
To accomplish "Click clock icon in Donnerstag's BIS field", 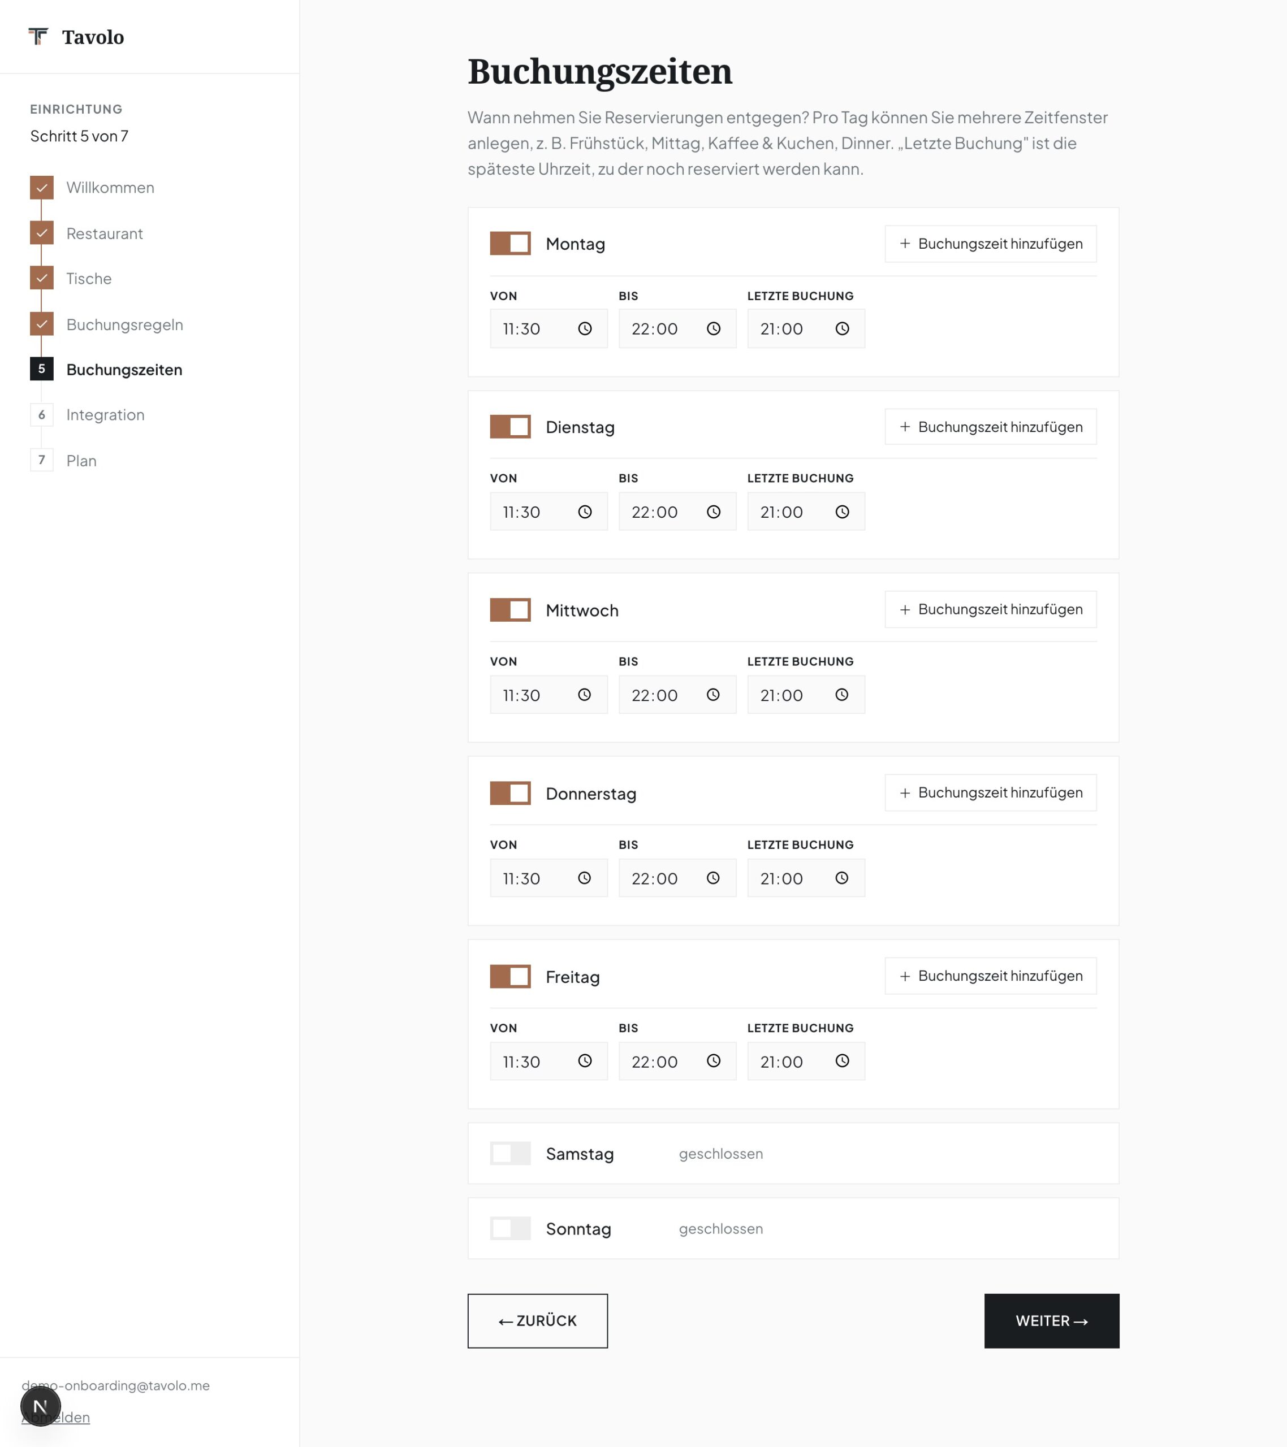I will point(713,878).
